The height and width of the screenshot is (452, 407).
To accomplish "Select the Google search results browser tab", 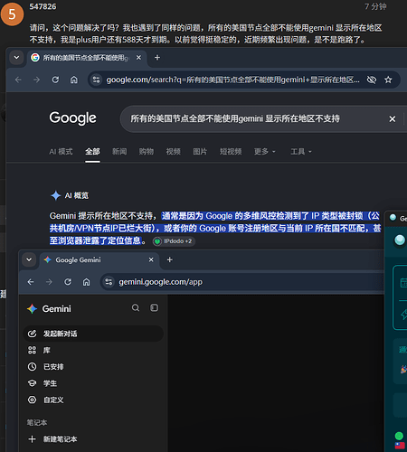I will click(x=87, y=58).
